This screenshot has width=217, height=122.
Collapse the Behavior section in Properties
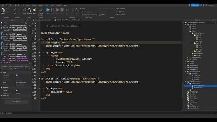[x=1, y=88]
